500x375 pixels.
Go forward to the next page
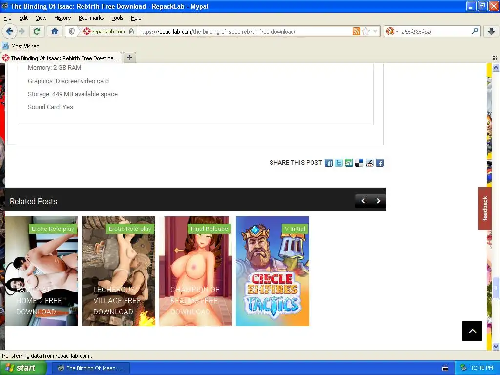21,31
